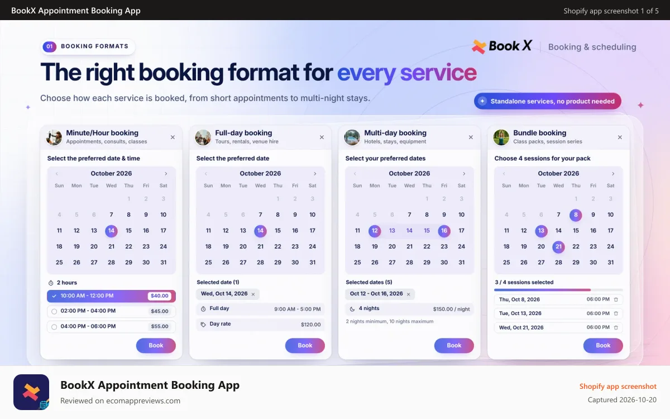Click Shopify app screenshot orange label
The height and width of the screenshot is (419, 670).
click(x=618, y=386)
